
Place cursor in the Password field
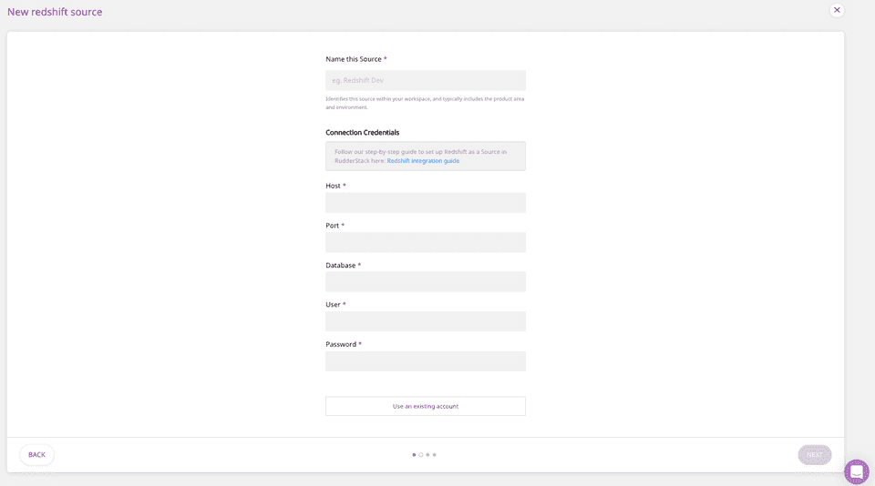point(425,361)
